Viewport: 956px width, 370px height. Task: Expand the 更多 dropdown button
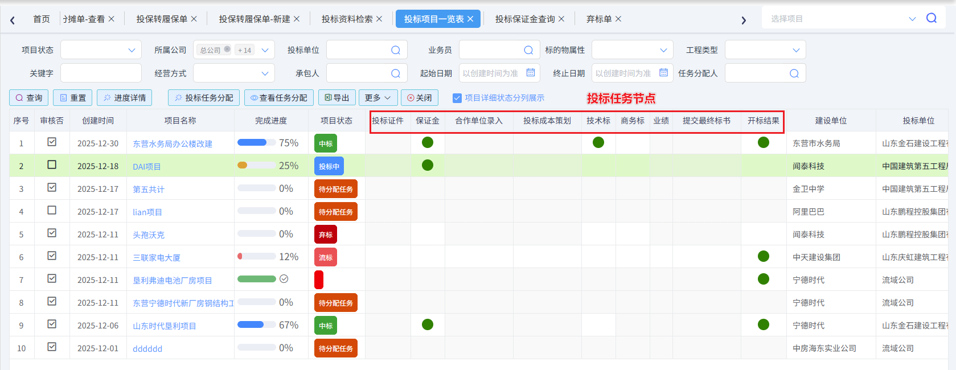(x=378, y=98)
